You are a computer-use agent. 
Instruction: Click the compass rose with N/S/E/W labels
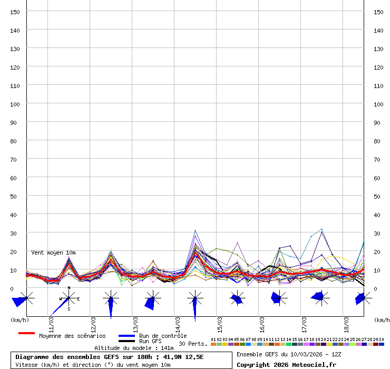(69, 299)
